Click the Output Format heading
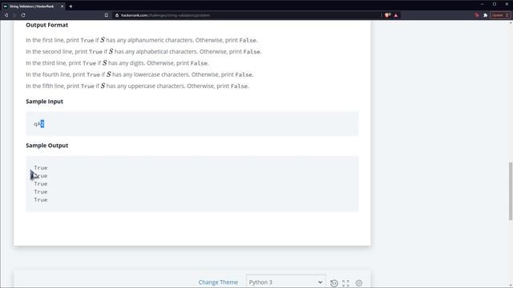 coord(46,25)
